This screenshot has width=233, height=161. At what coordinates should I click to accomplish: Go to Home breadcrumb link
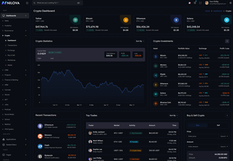click(x=208, y=11)
